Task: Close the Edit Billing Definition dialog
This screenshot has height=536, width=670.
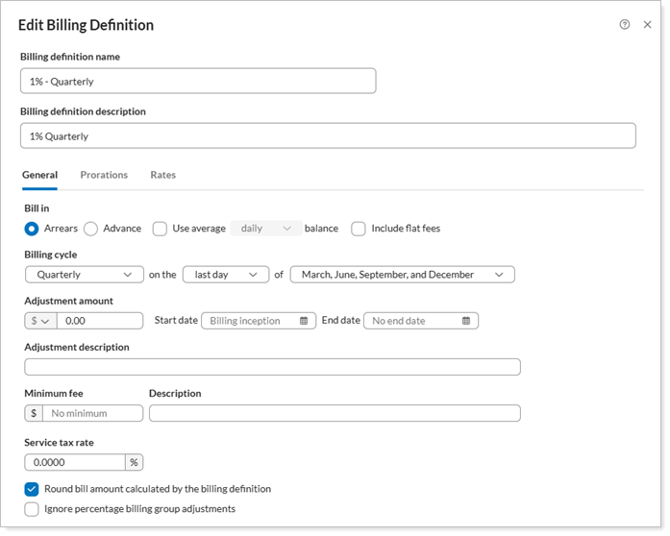Action: [x=647, y=25]
